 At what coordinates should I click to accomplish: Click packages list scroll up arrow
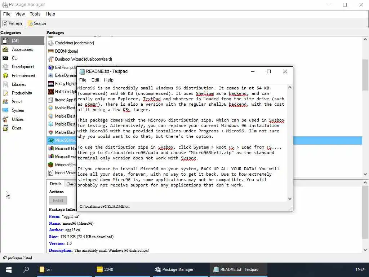point(365,39)
